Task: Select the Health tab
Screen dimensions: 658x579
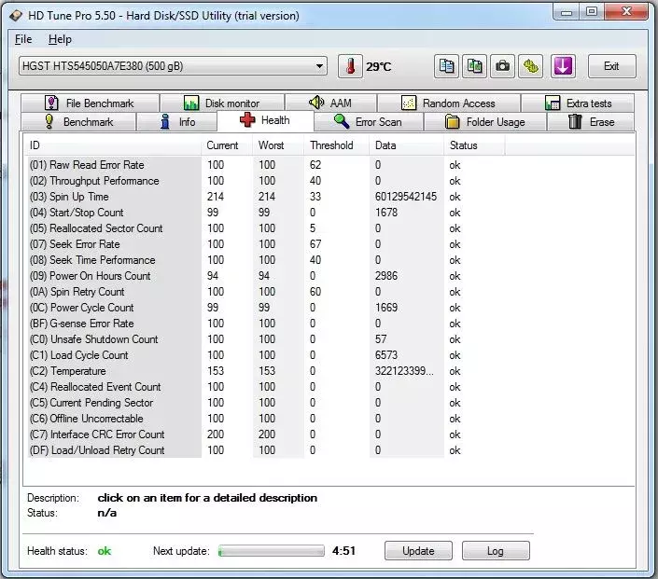Action: [265, 120]
